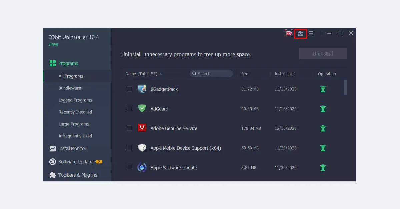
Task: Open the toolbox briefcase icon
Action: (300, 33)
